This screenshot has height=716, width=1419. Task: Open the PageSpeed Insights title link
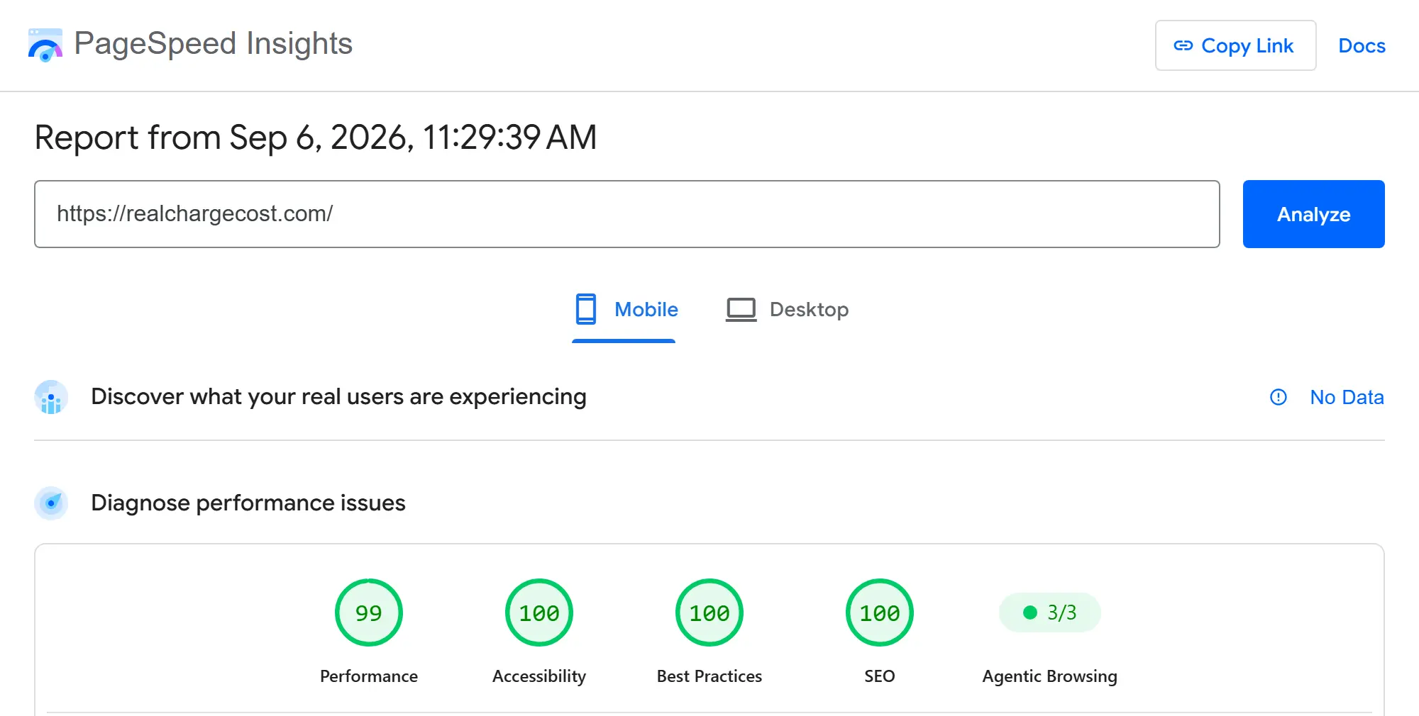click(x=213, y=44)
